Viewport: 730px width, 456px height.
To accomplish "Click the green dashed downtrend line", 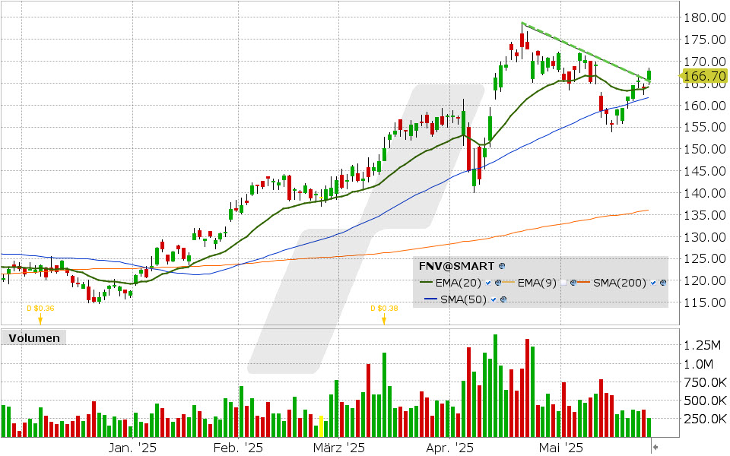I will tap(584, 51).
